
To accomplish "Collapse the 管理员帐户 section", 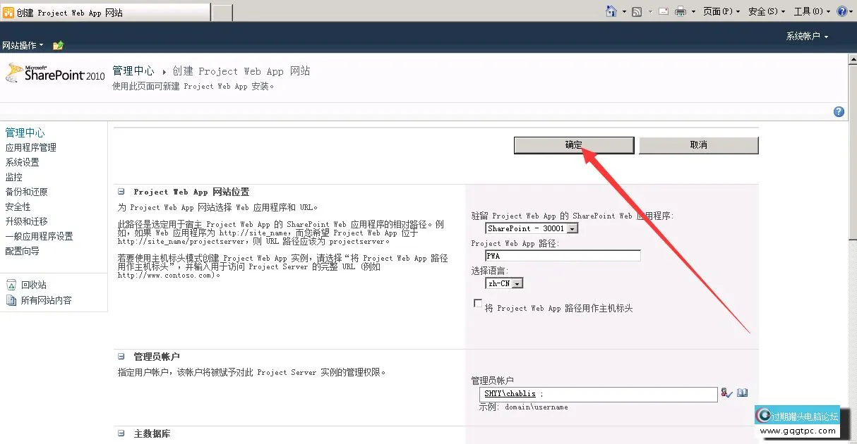I will click(121, 357).
